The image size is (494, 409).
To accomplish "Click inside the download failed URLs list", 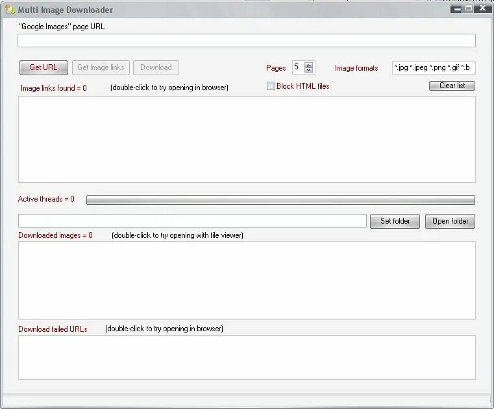I will click(x=247, y=357).
